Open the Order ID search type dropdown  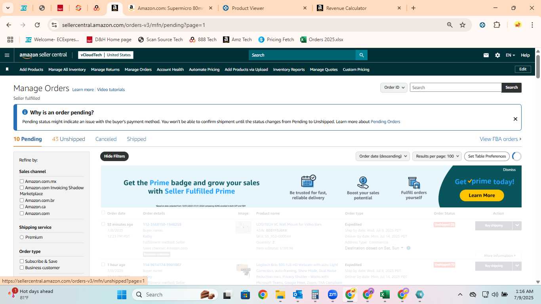394,87
